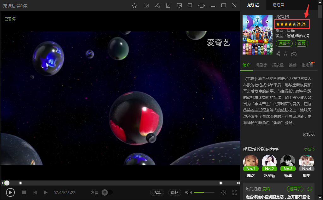The width and height of the screenshot is (323, 200).
Task: Mute audio with the speaker icon
Action: pos(188,192)
